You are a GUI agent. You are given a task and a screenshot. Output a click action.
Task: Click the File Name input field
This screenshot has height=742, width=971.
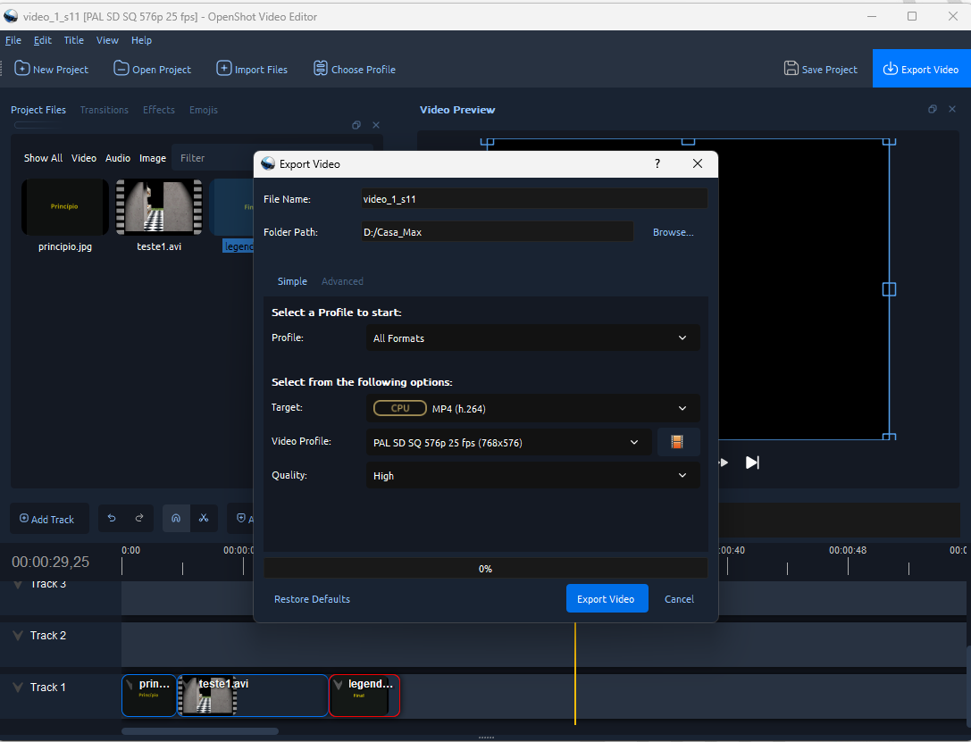(533, 199)
